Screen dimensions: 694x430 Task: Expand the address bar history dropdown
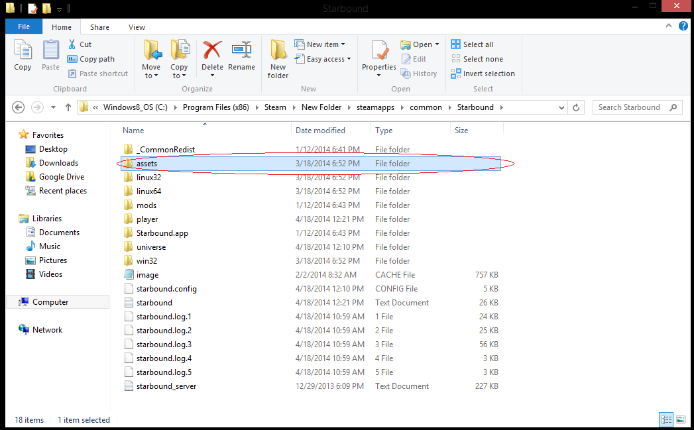[561, 107]
